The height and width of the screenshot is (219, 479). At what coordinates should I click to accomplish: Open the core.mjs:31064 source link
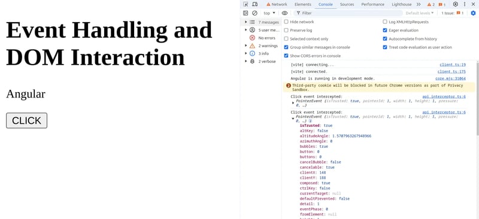click(450, 78)
